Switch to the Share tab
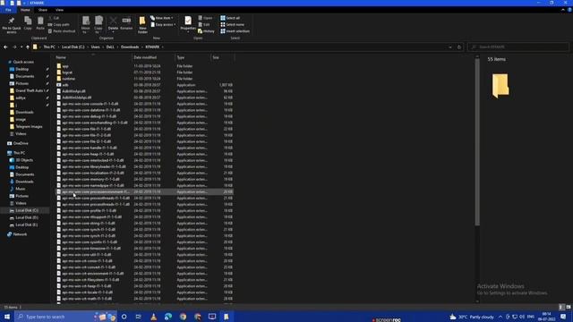This screenshot has width=573, height=322. tap(43, 10)
